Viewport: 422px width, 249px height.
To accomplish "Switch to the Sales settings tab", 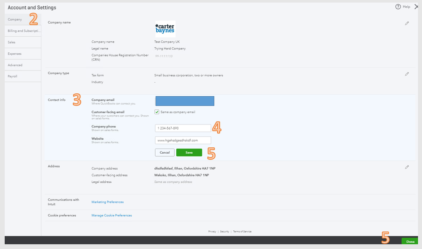I will click(x=23, y=43).
